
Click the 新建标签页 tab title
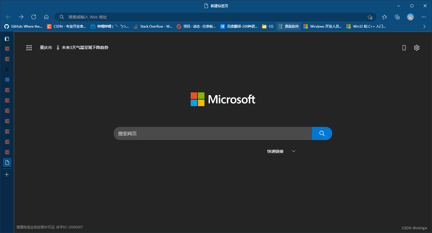tap(219, 5)
